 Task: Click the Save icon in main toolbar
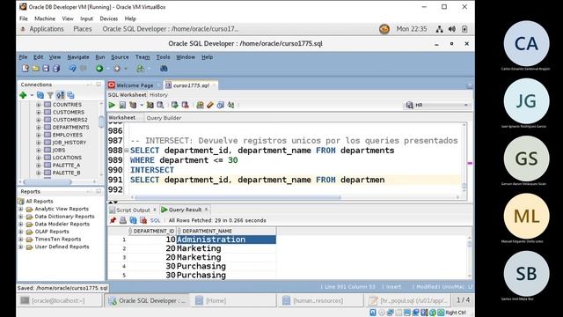[x=46, y=69]
